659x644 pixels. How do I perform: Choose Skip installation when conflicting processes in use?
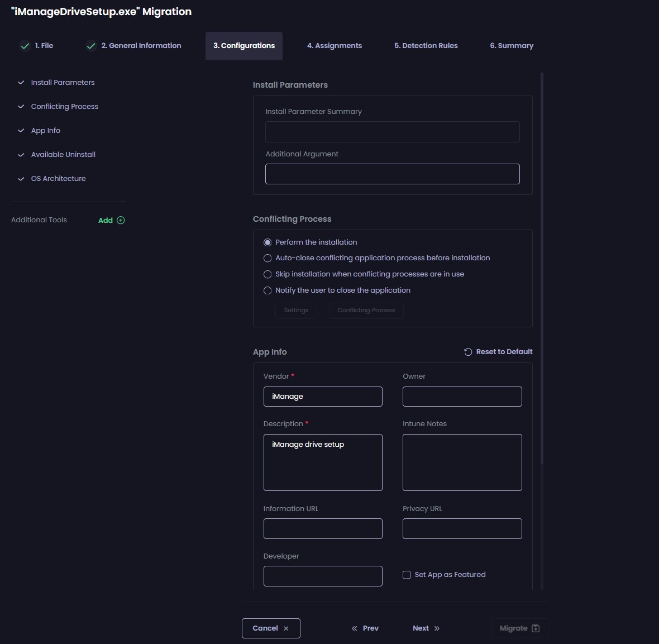click(268, 274)
